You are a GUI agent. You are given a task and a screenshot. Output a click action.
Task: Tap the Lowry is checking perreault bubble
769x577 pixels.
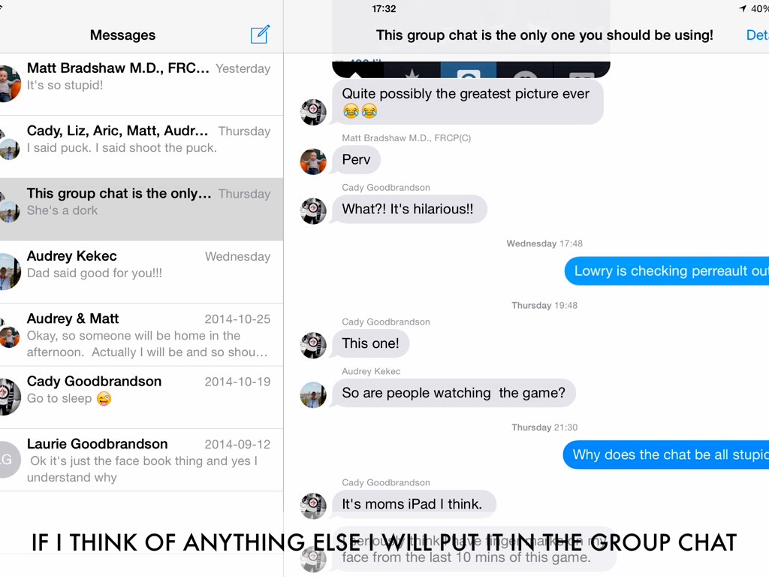[x=667, y=270]
